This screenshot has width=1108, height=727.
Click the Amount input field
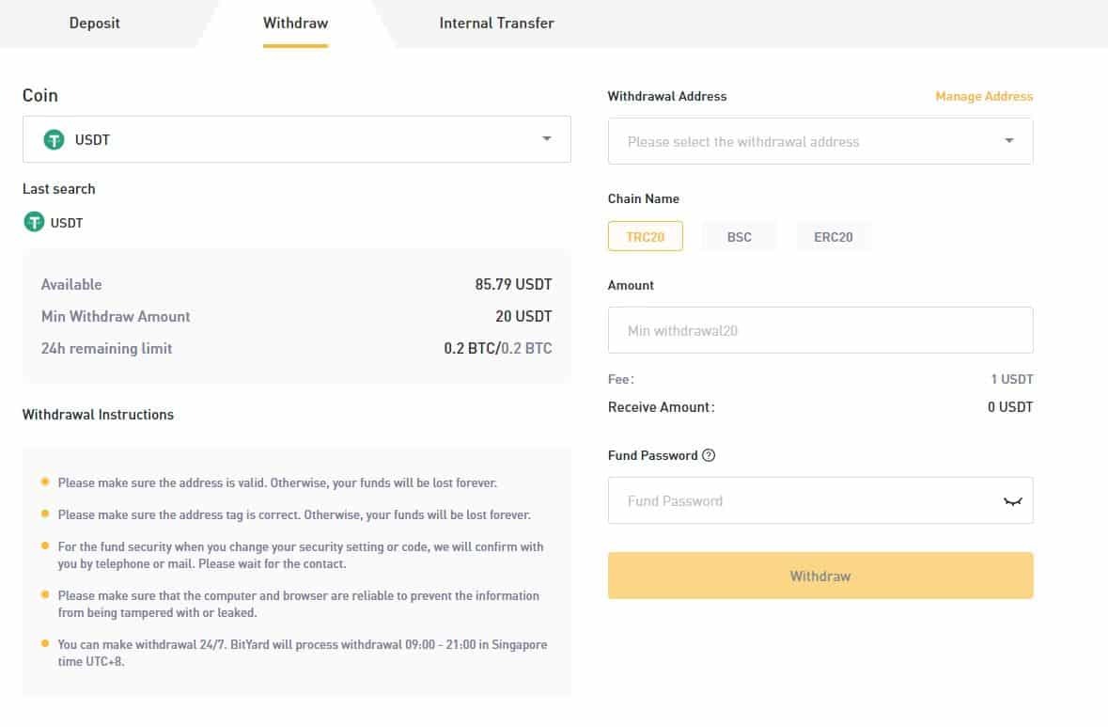click(820, 330)
